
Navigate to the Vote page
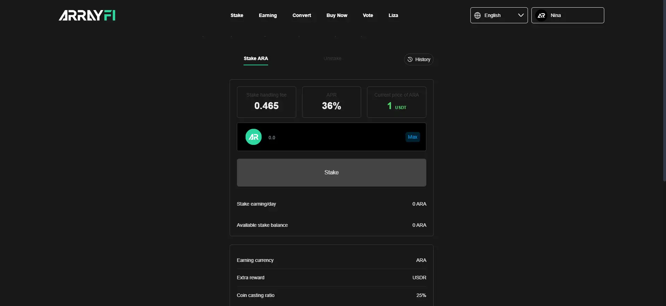pos(368,15)
